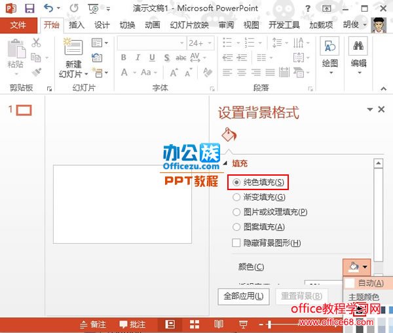Decrease font size with small A
Viewport: 393px width, 333px height.
point(189,73)
